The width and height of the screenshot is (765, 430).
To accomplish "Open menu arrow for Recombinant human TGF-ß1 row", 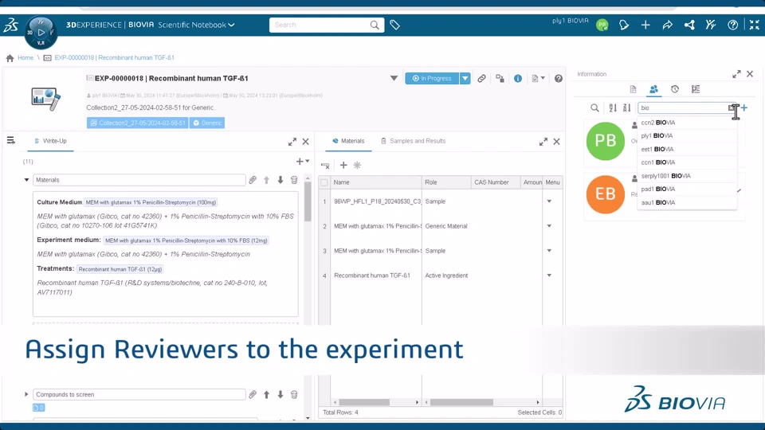I will click(549, 276).
